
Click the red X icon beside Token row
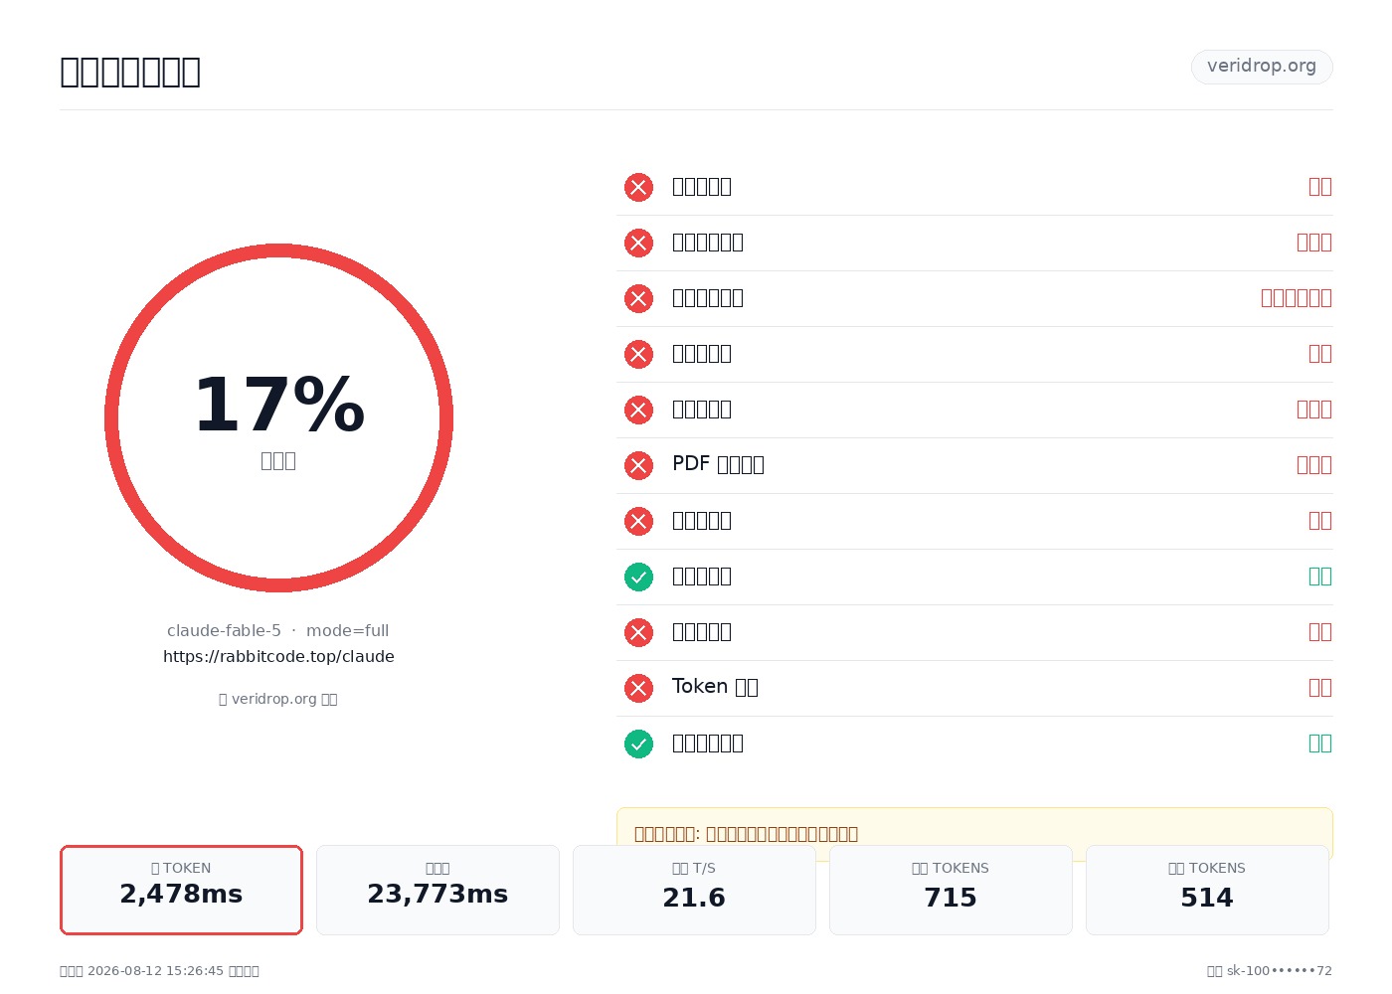pos(638,688)
